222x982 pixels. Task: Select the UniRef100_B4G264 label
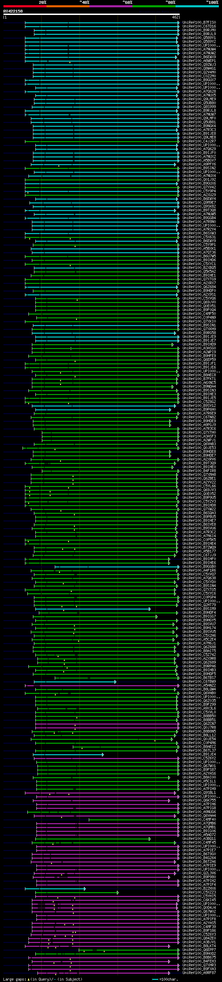tap(199, 858)
